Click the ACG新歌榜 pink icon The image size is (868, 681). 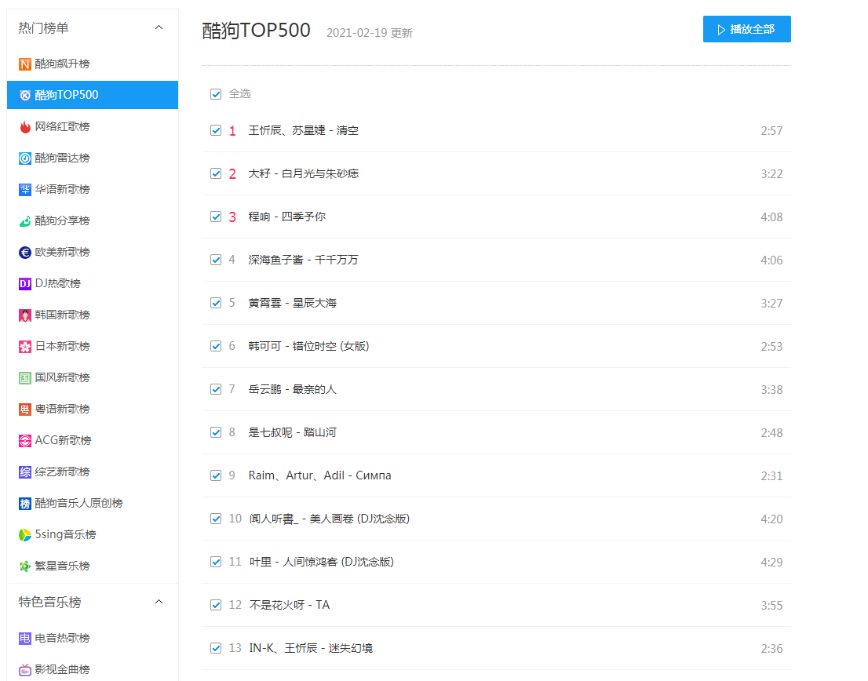tap(25, 441)
